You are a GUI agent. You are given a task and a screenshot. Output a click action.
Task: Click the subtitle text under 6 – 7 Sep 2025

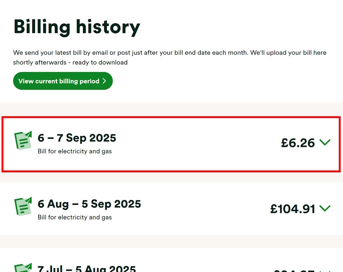(x=75, y=151)
